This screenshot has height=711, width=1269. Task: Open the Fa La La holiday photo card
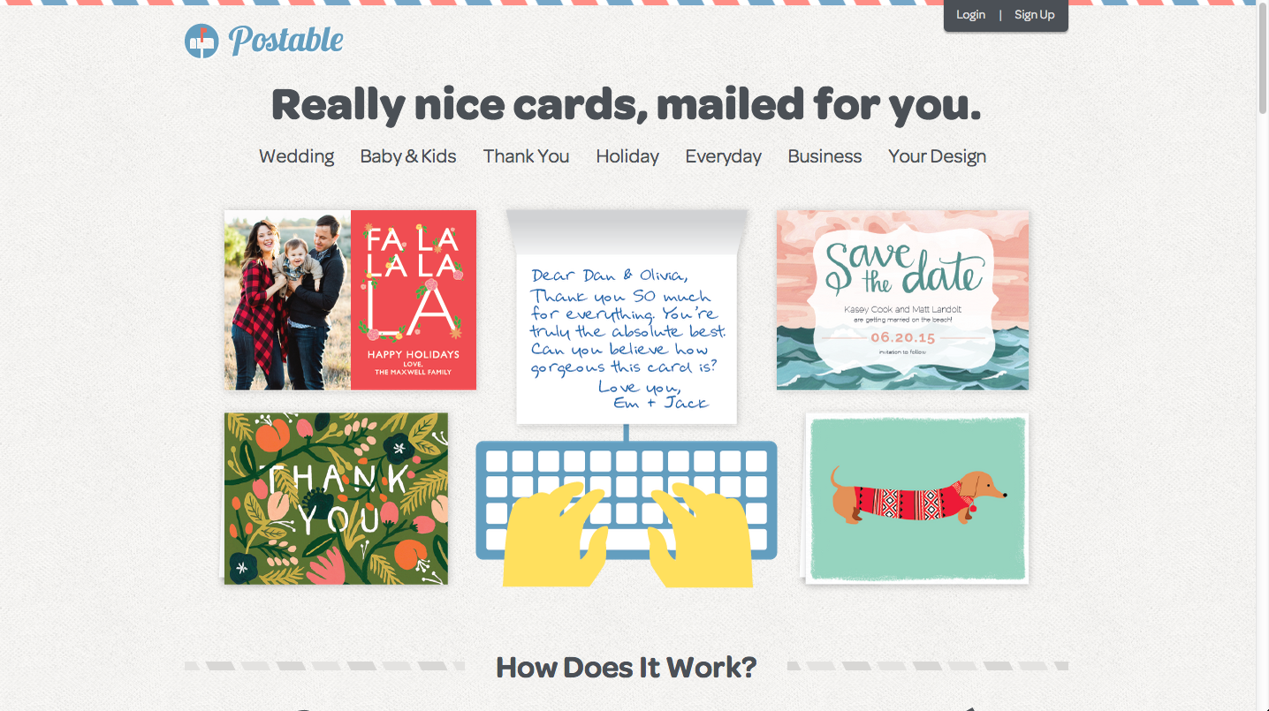[350, 299]
